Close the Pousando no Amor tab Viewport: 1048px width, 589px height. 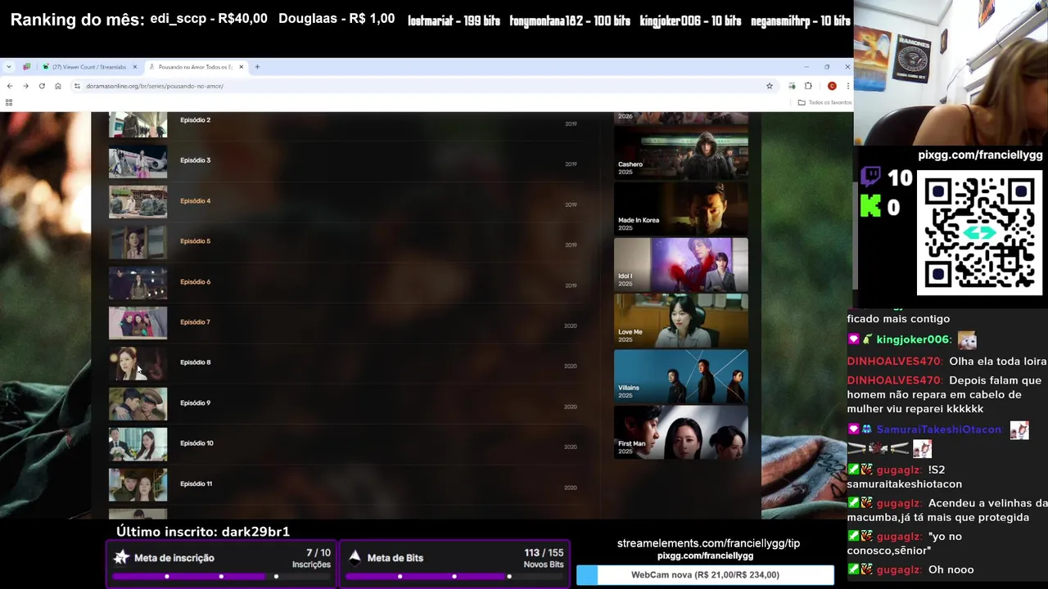pos(242,67)
